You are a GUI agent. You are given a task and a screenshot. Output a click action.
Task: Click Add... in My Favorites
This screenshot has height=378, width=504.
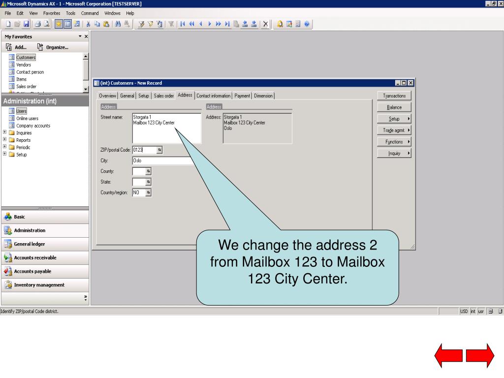pyautogui.click(x=16, y=47)
